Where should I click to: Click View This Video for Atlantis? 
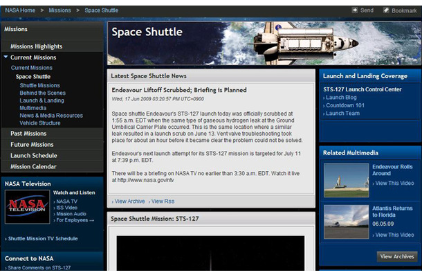click(x=393, y=235)
